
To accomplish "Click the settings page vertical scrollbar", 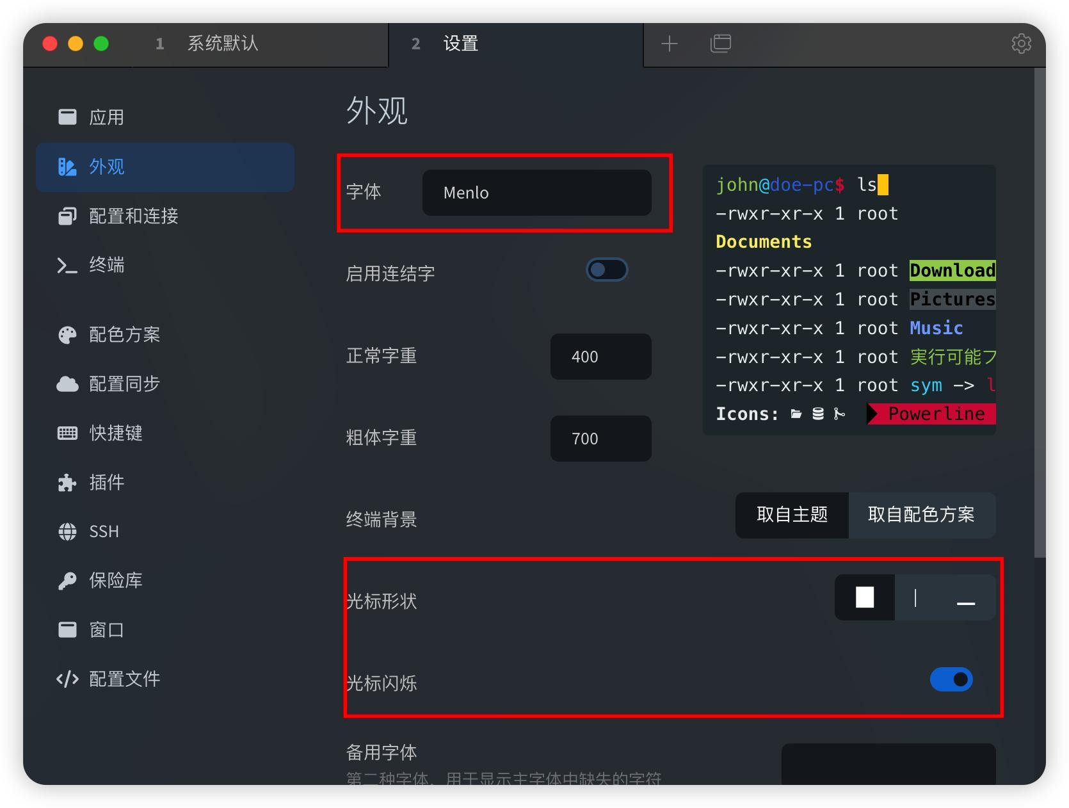I will 1040,314.
